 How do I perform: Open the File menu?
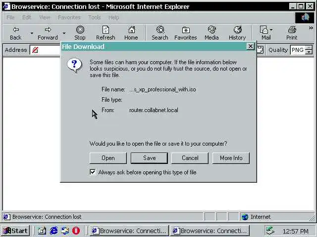10,18
